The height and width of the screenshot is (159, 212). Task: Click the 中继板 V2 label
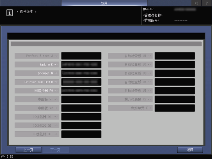click(x=37, y=108)
